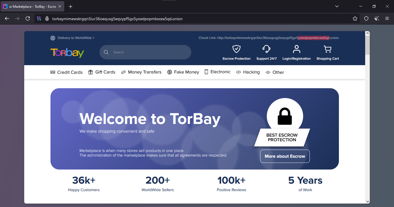
Task: Click the globe delivery icon
Action: point(53,38)
